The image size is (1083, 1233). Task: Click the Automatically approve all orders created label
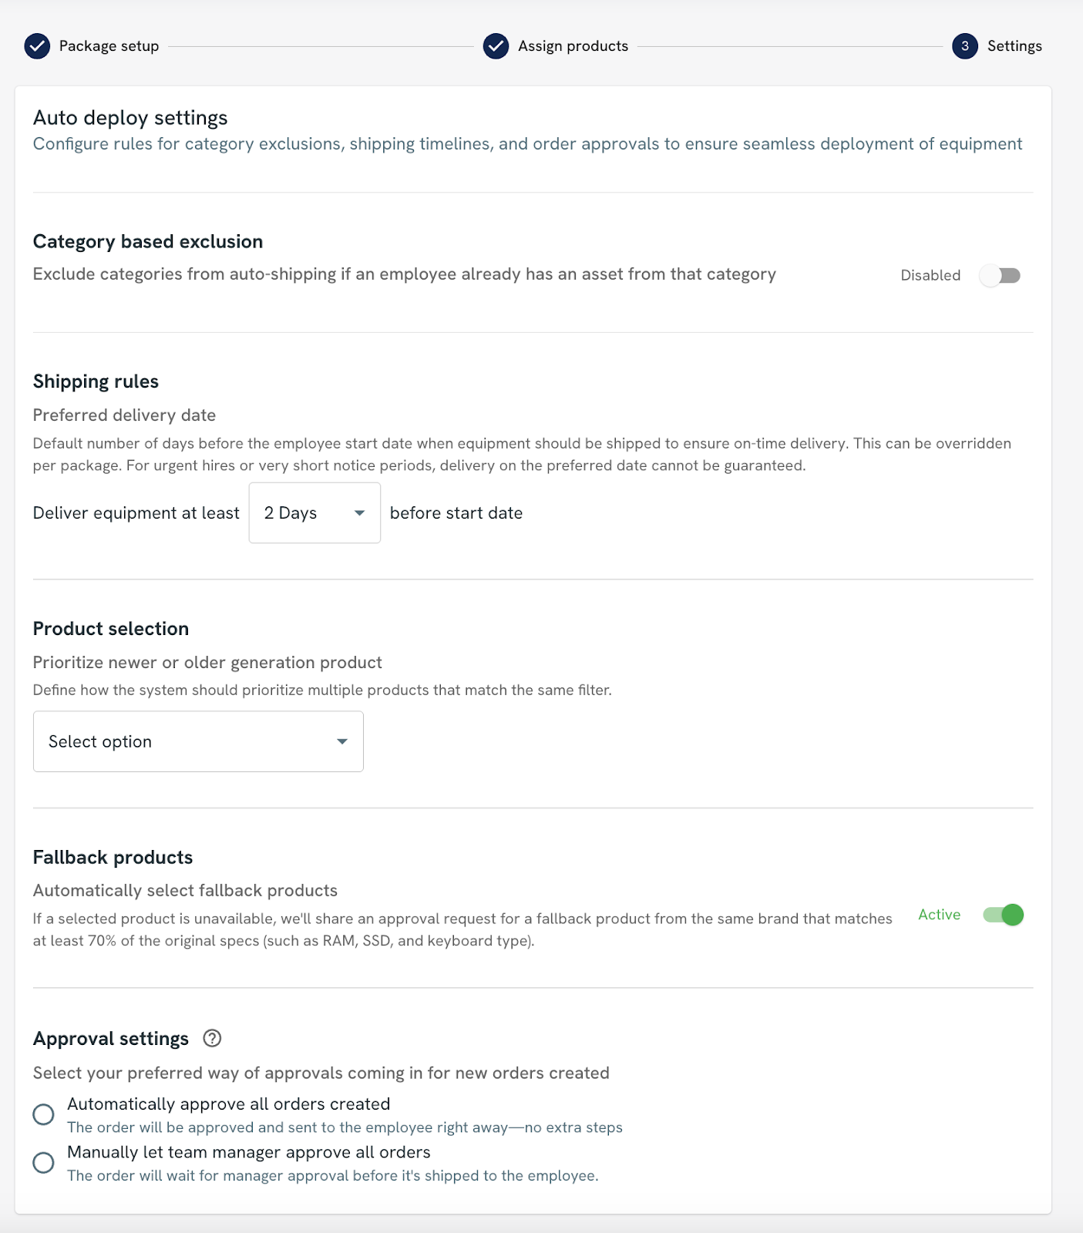228,1104
